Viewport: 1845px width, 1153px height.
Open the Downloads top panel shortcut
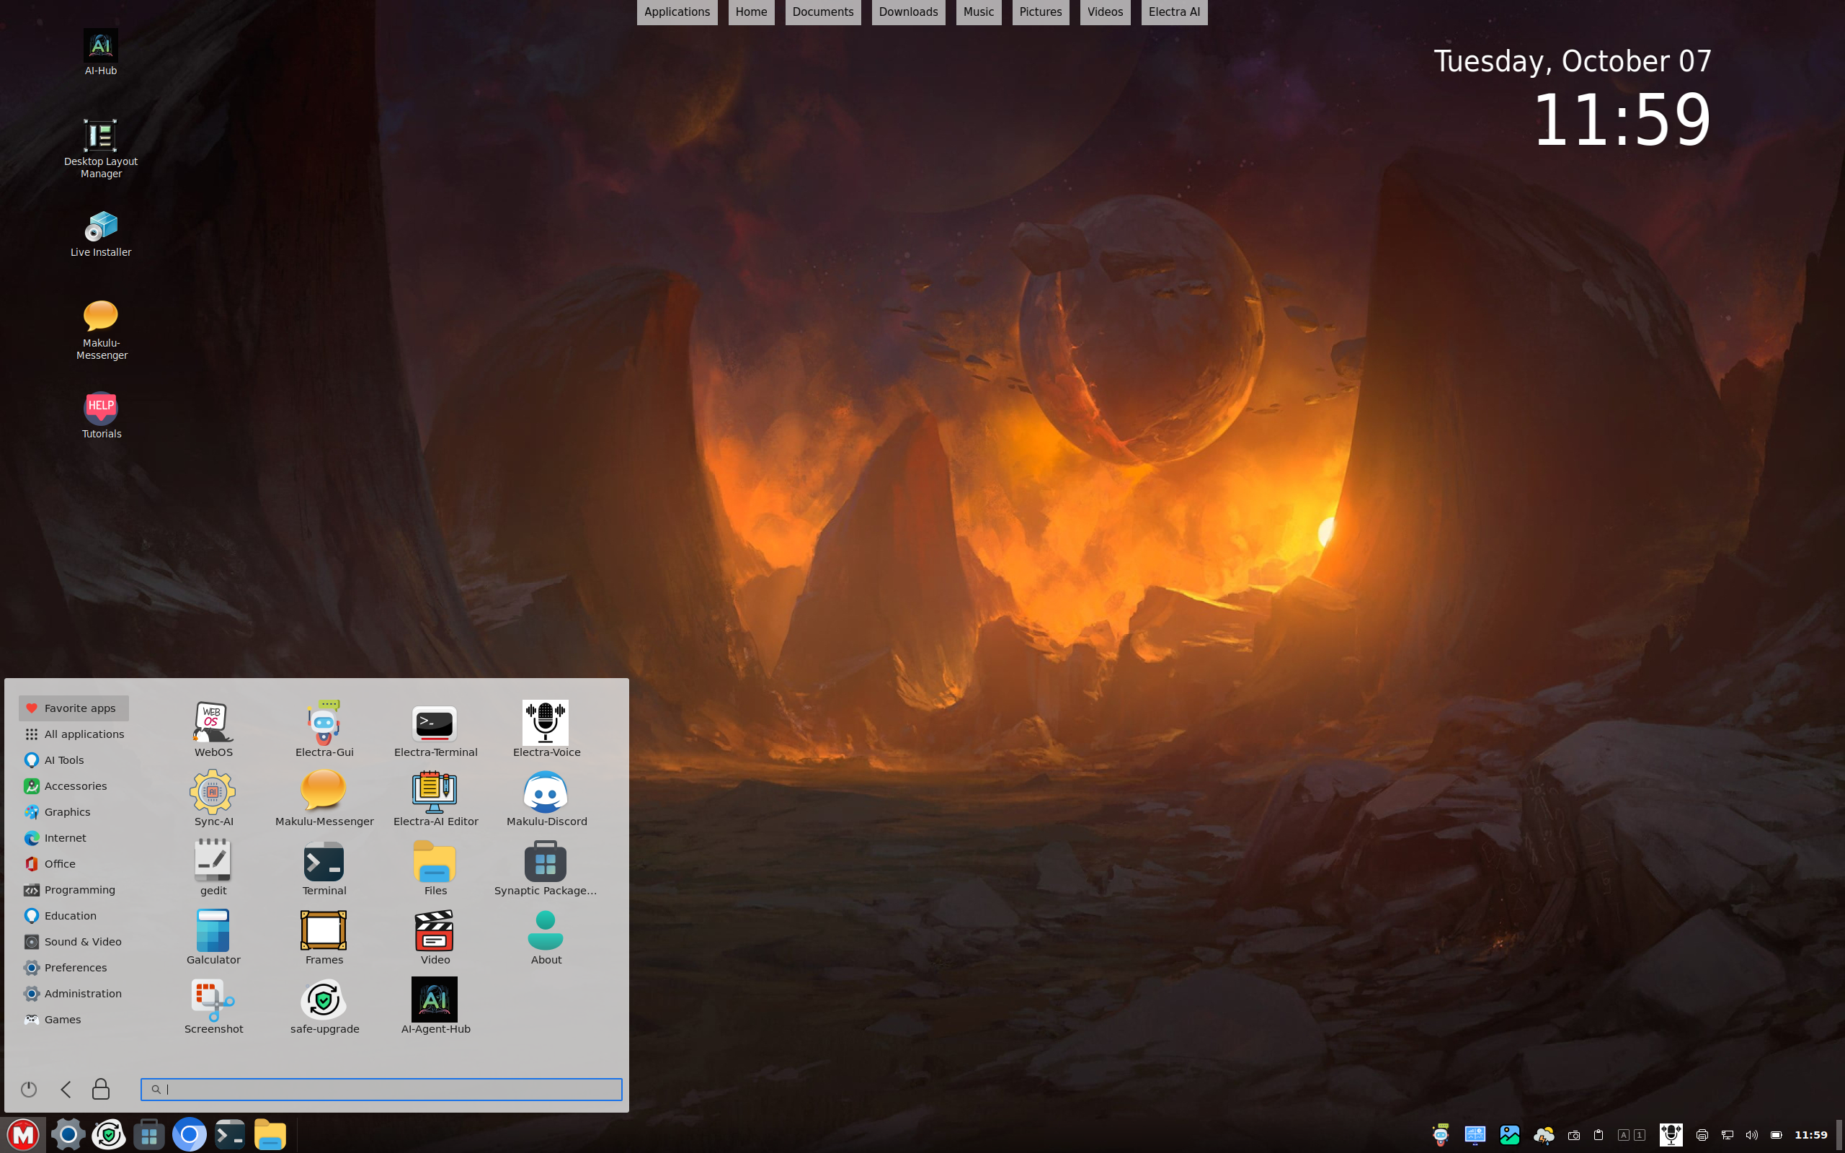click(x=908, y=12)
